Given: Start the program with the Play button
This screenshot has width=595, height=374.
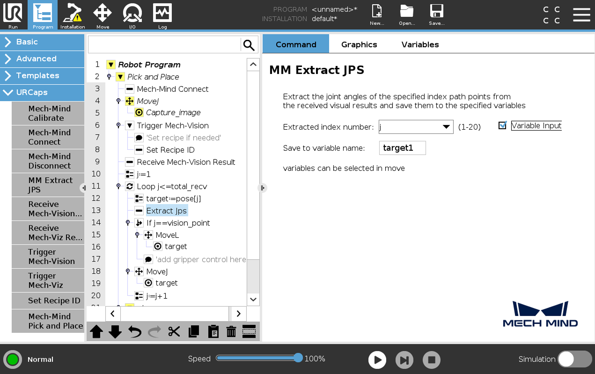Looking at the screenshot, I should point(377,359).
